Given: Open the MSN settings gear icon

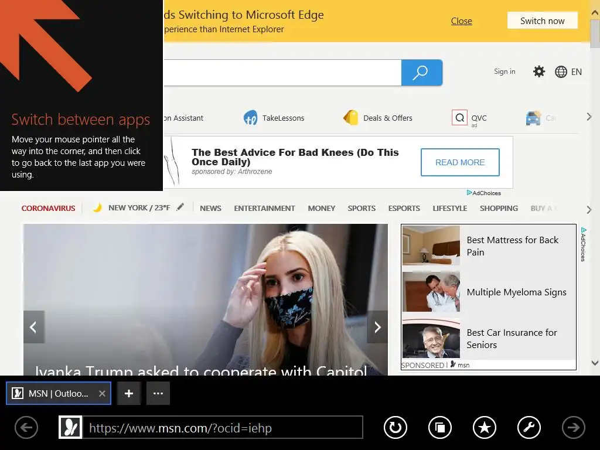Looking at the screenshot, I should [539, 71].
